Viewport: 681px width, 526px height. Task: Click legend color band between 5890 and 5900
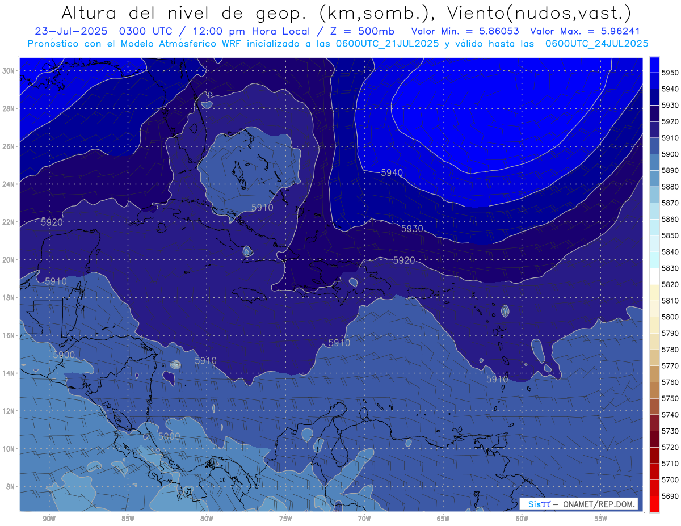coord(654,162)
